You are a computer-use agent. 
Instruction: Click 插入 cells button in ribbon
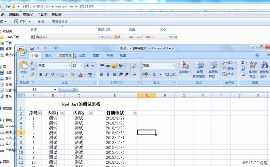[x=229, y=63]
